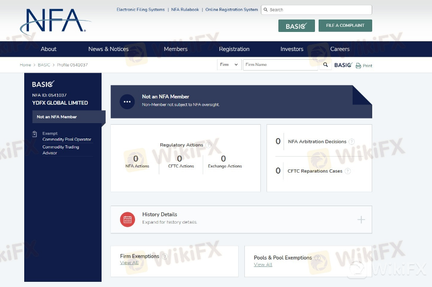Click the File a Complaint button

click(345, 25)
